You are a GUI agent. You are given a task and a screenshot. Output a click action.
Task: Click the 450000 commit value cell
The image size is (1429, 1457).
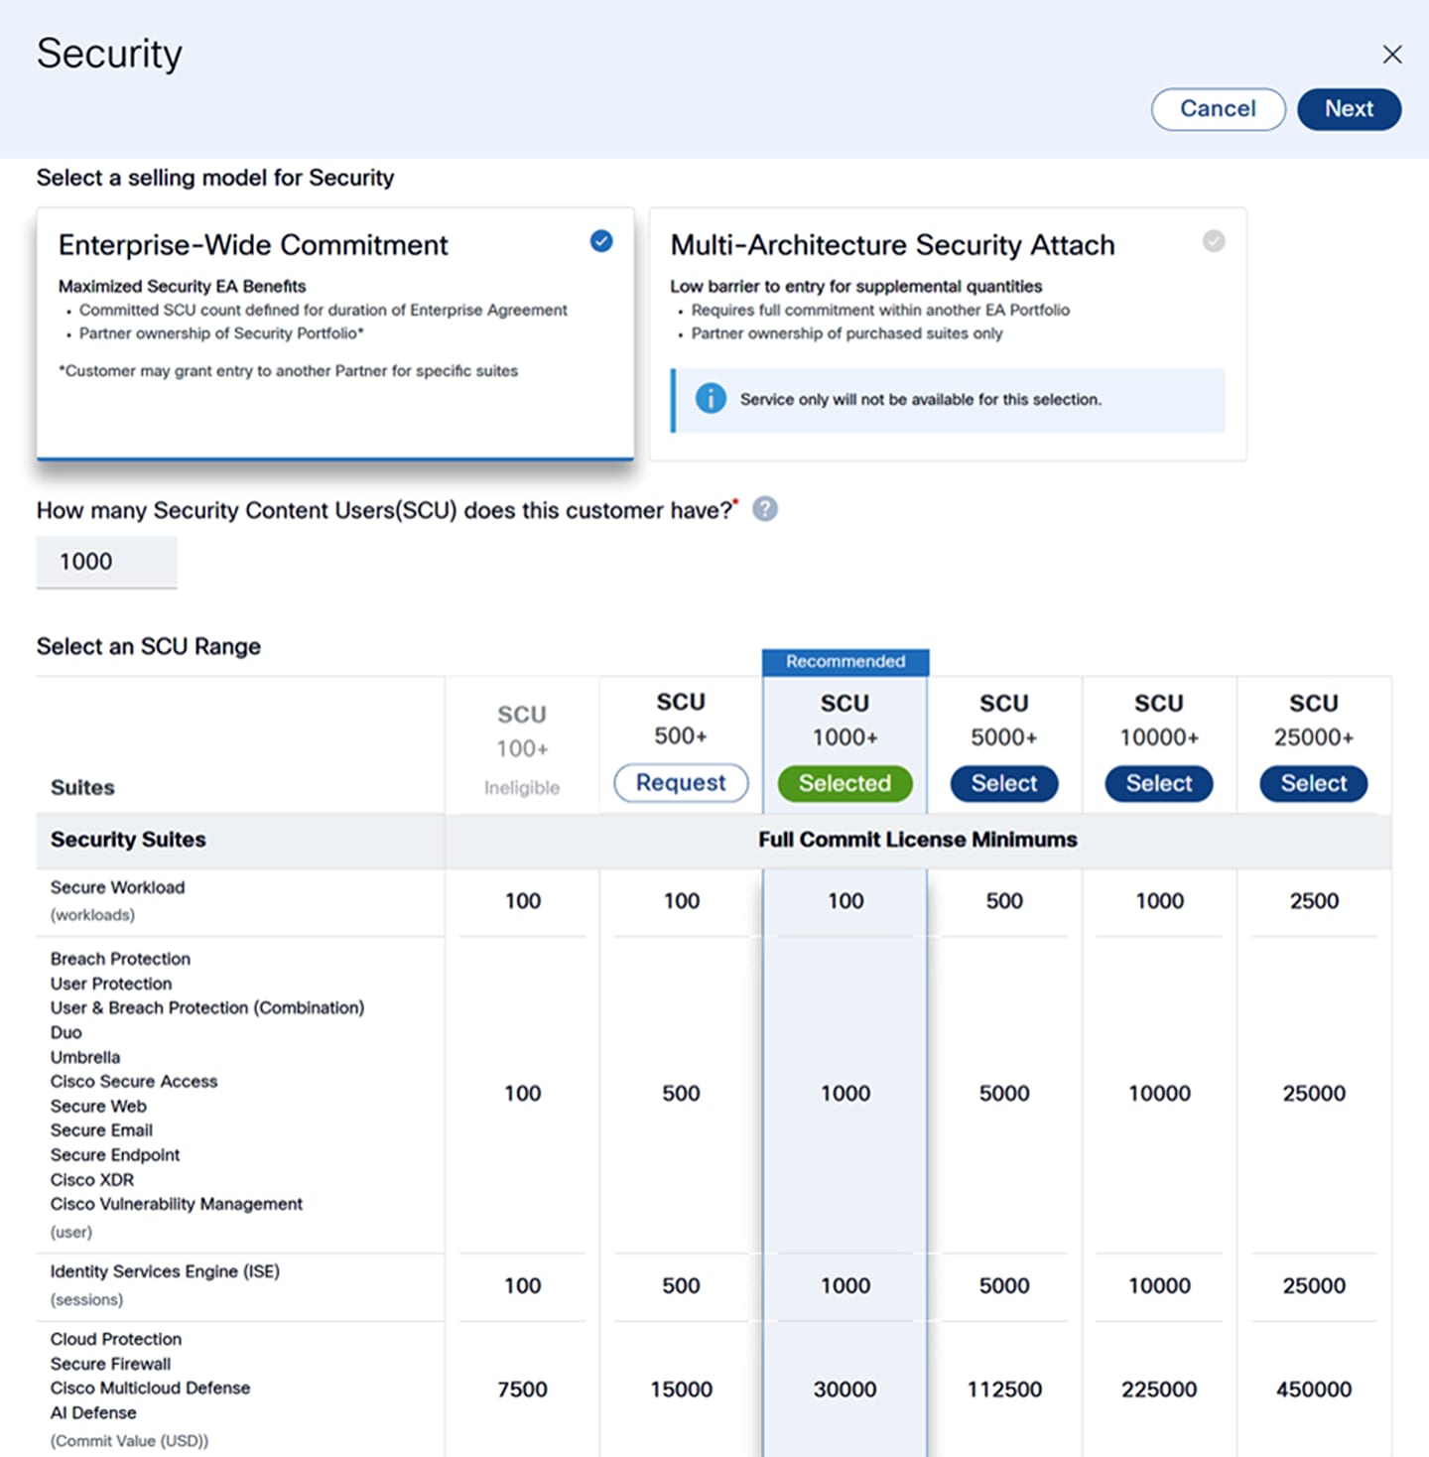coord(1314,1390)
